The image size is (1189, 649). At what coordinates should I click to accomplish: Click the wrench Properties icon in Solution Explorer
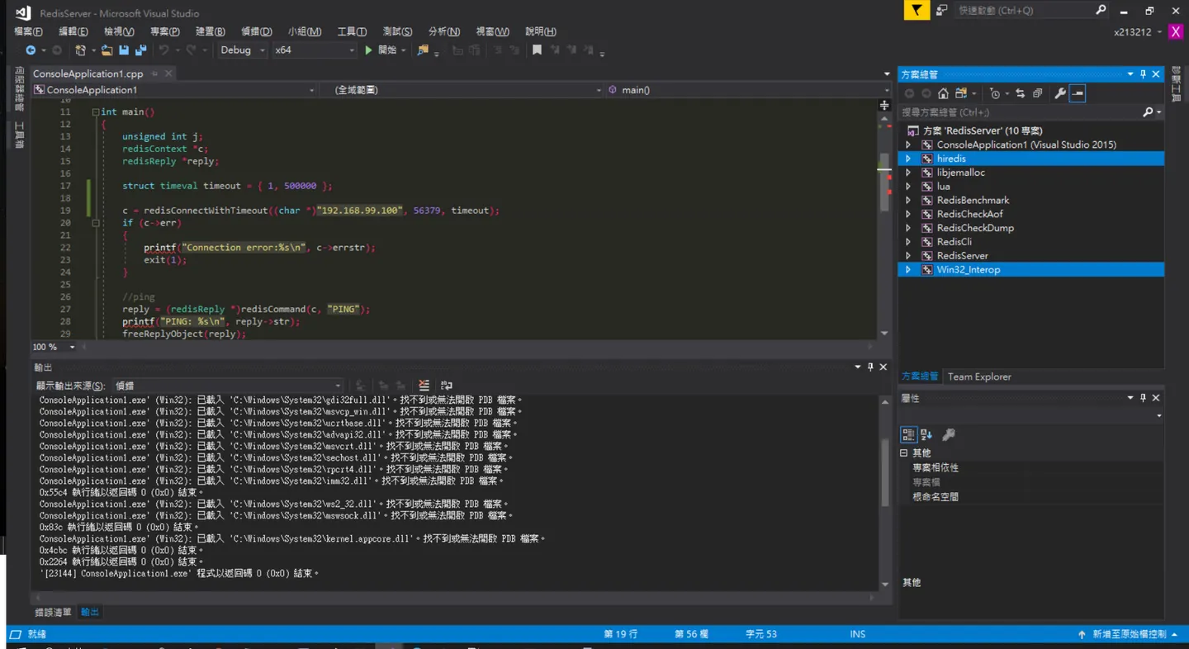coord(1060,93)
